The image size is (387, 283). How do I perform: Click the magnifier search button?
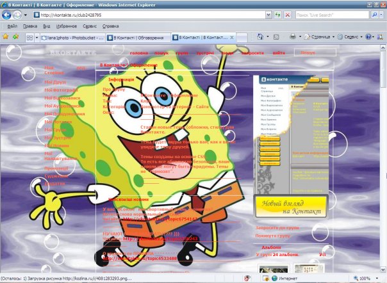pos(374,15)
